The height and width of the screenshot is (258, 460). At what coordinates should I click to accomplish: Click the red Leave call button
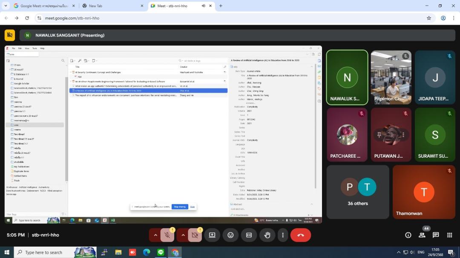pos(300,235)
